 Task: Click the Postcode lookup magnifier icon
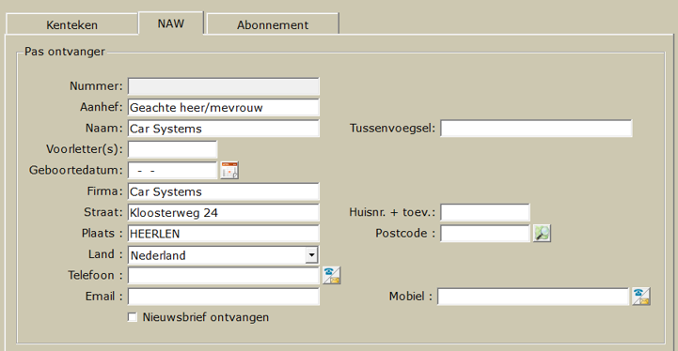click(542, 233)
